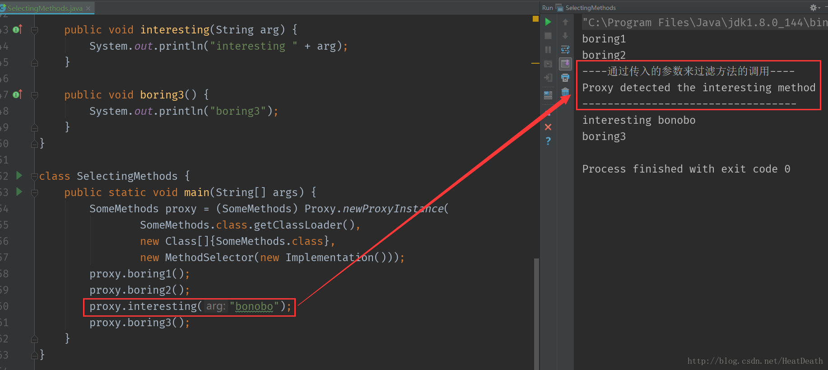Image resolution: width=828 pixels, height=370 pixels.
Task: Jump up the stack trace with up arrow
Action: pyautogui.click(x=565, y=22)
